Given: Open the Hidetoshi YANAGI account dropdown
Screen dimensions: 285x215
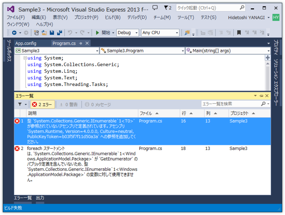Looking at the screenshot, I should click(x=269, y=17).
